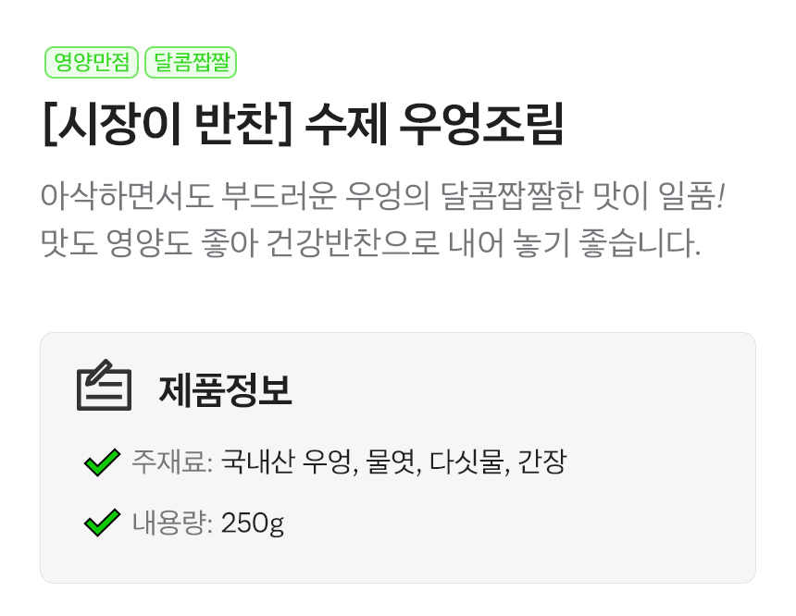The width and height of the screenshot is (796, 616).
Task: Click the 국내산 우엉 ingredient text
Action: coord(287,462)
